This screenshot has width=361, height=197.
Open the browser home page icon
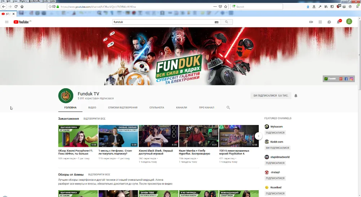click(x=22, y=6)
